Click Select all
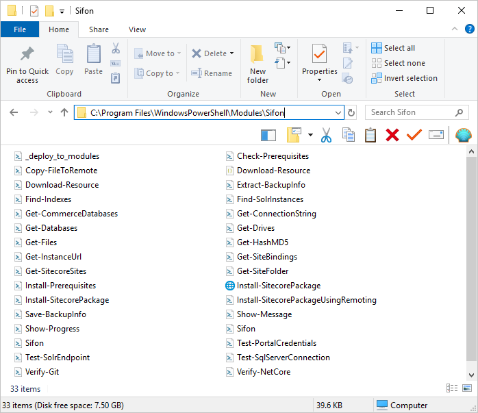This screenshot has width=478, height=413. 393,48
